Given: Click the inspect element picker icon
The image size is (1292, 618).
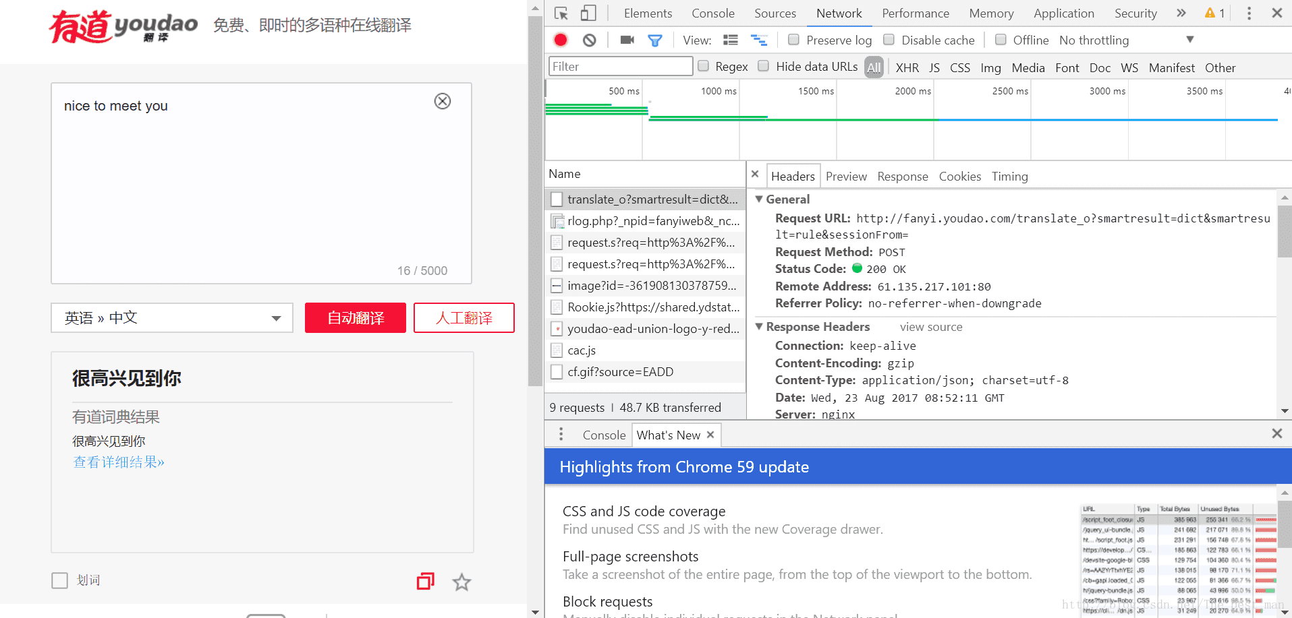Looking at the screenshot, I should pos(561,13).
